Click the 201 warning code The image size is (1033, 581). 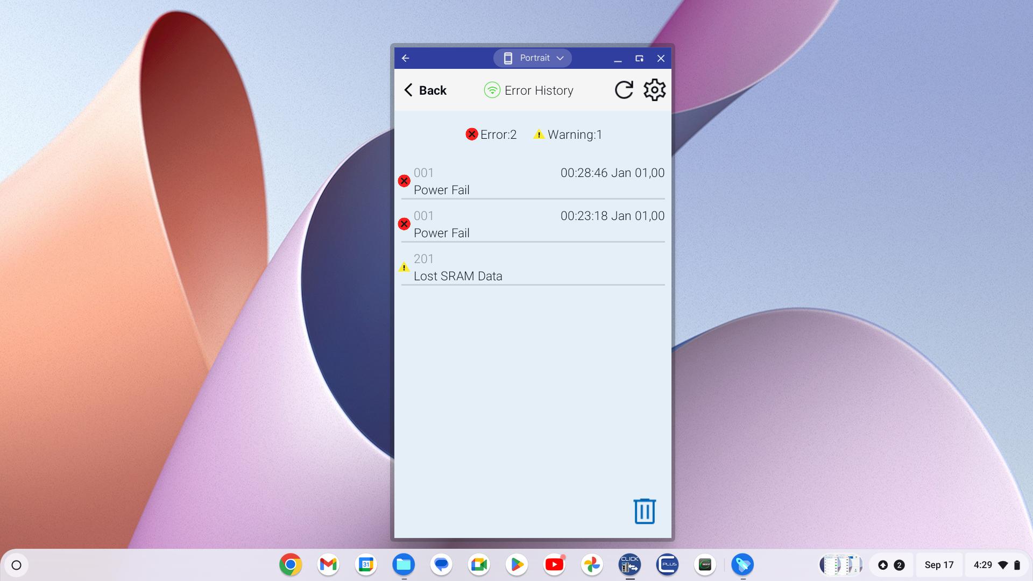[x=423, y=259]
